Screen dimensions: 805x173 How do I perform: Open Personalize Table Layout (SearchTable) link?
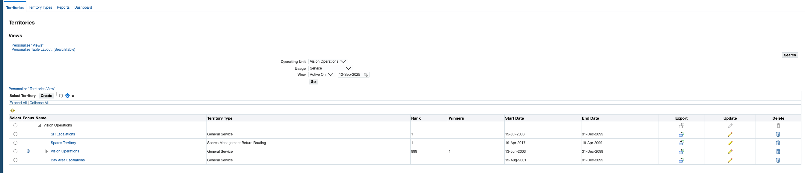pyautogui.click(x=43, y=50)
